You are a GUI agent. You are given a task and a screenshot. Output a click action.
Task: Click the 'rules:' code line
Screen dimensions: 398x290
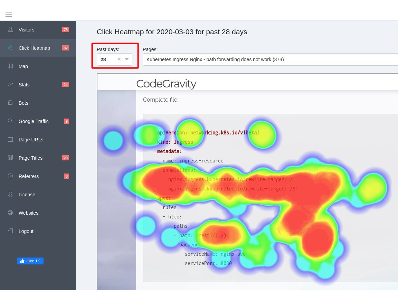(x=171, y=207)
